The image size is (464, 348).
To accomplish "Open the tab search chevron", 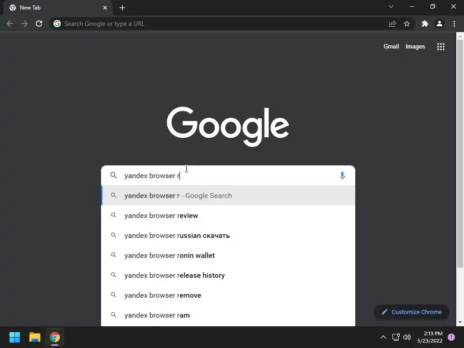I will click(391, 6).
